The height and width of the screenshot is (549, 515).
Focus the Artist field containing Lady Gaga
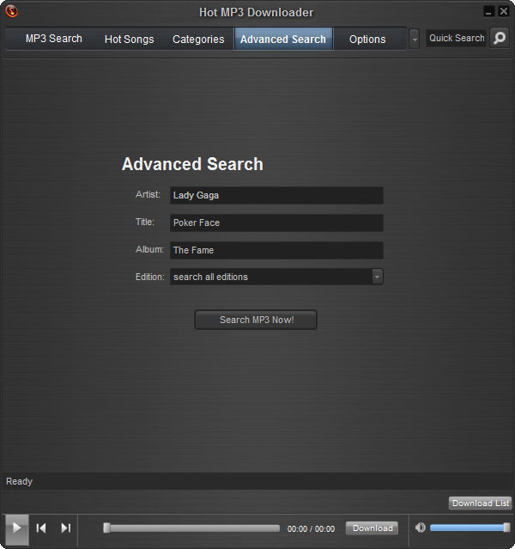(276, 195)
